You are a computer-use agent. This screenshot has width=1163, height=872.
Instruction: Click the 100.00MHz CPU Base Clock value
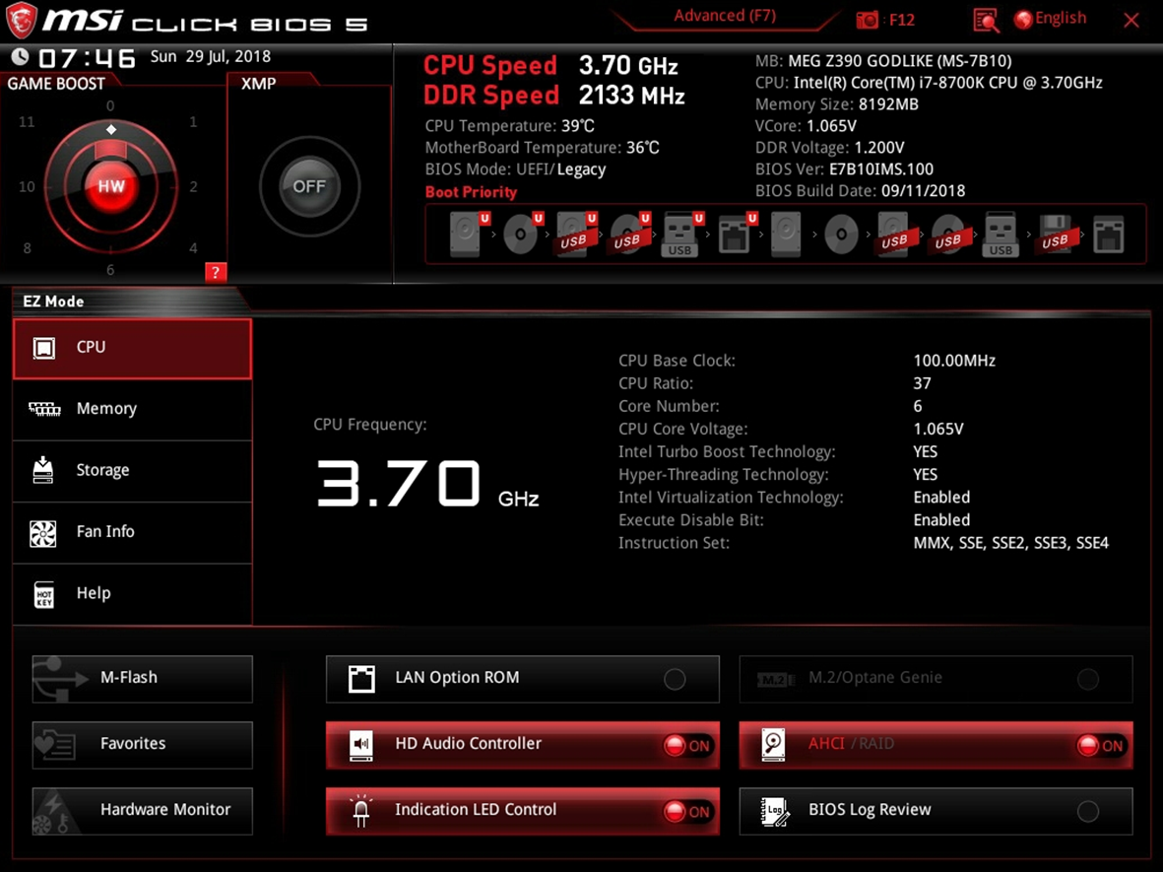(954, 361)
